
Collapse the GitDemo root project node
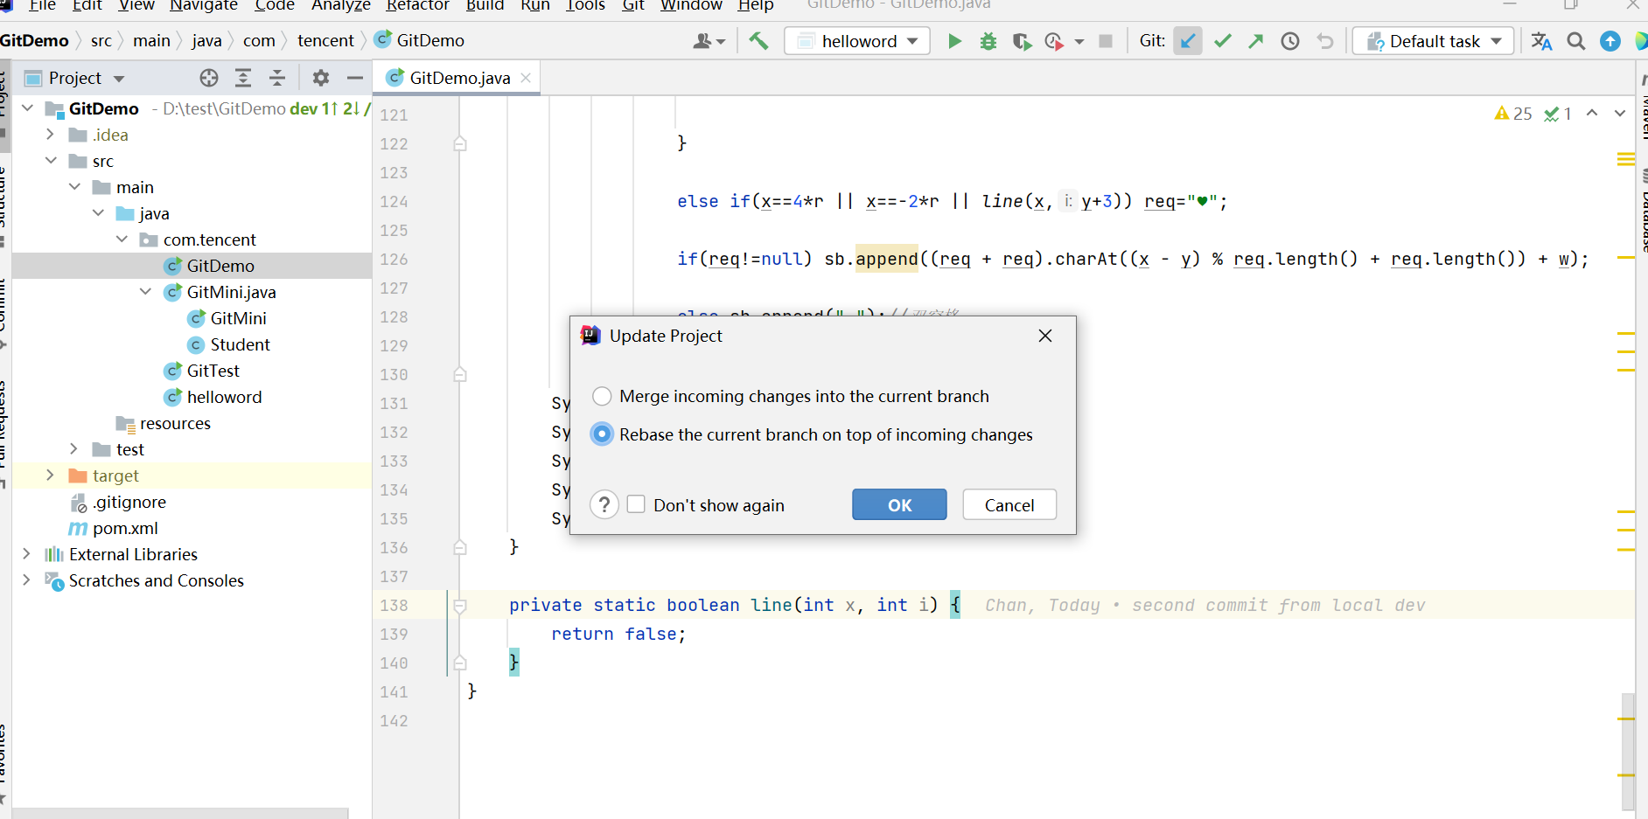click(x=27, y=108)
